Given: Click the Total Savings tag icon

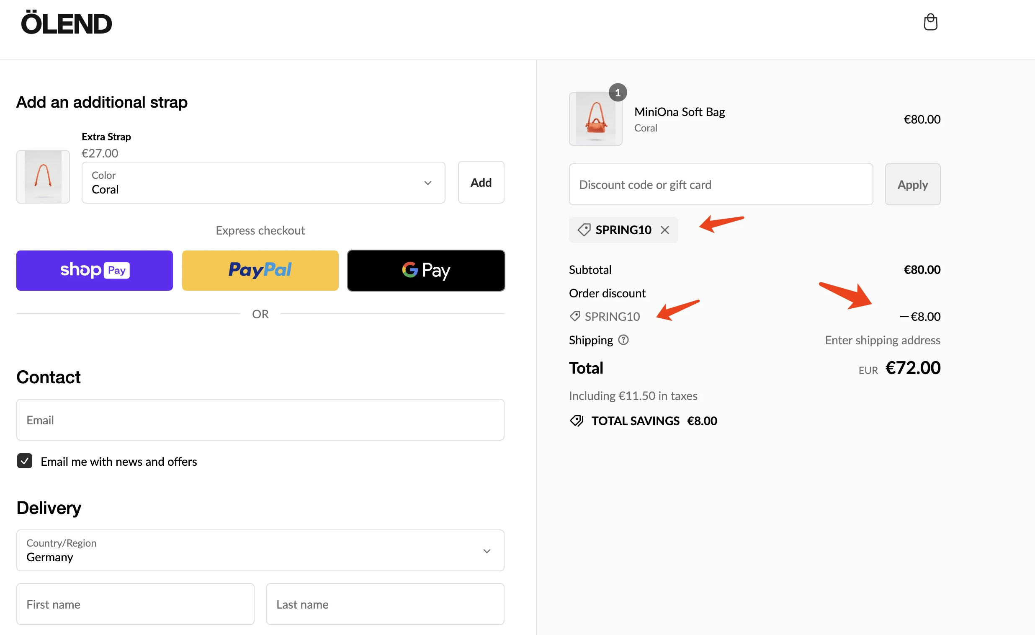Looking at the screenshot, I should click(576, 421).
